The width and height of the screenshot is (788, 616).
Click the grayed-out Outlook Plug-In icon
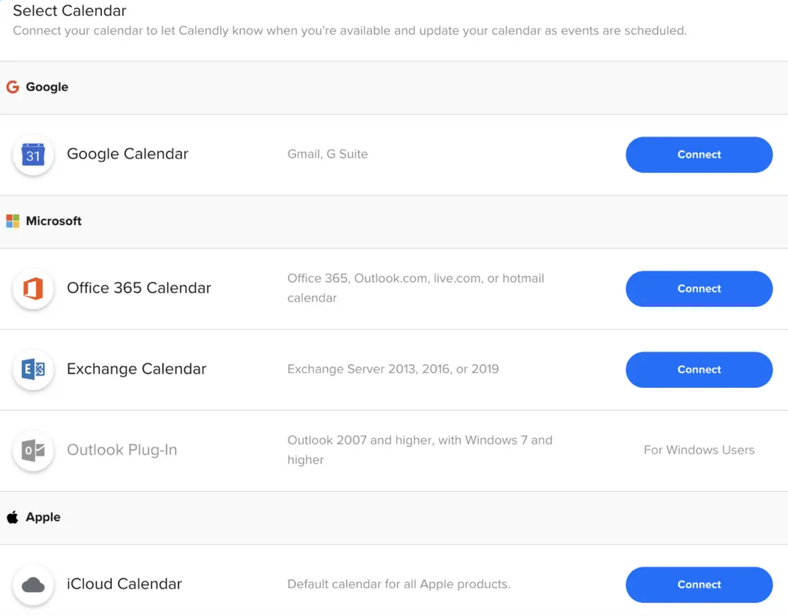pyautogui.click(x=33, y=450)
